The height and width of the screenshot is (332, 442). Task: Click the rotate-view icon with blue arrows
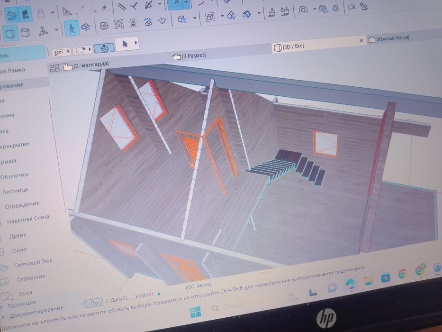[148, 22]
